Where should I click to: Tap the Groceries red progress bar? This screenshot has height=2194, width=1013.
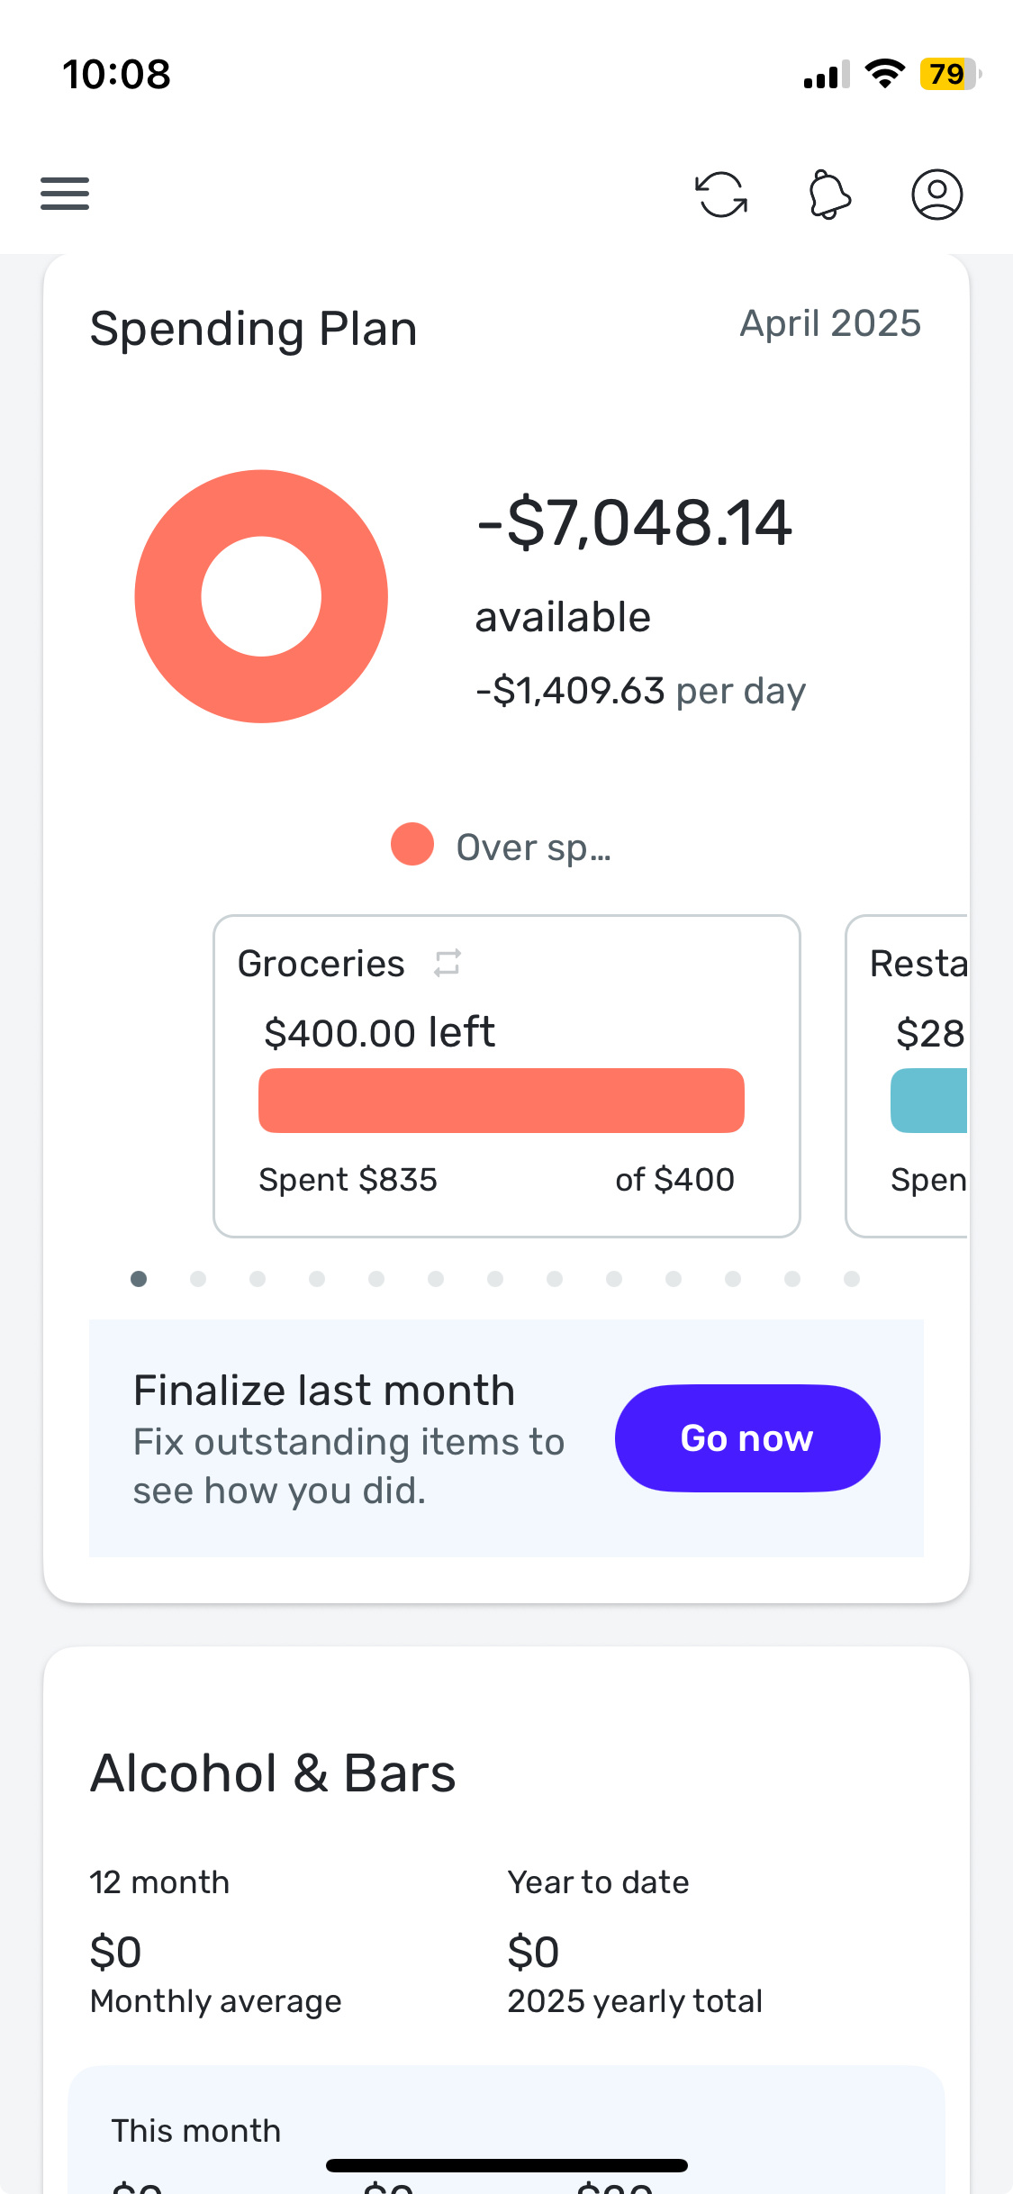(x=502, y=1101)
